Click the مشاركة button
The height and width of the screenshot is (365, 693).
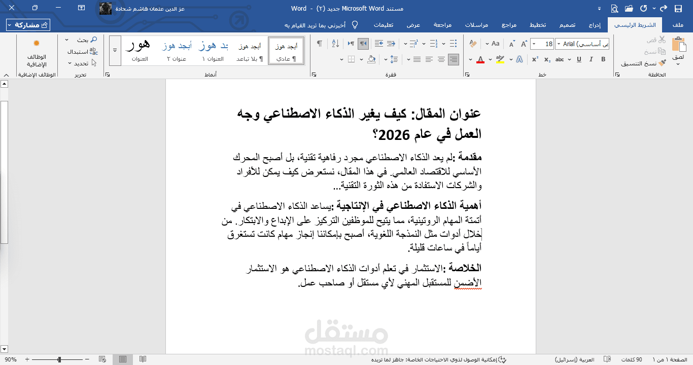(28, 24)
